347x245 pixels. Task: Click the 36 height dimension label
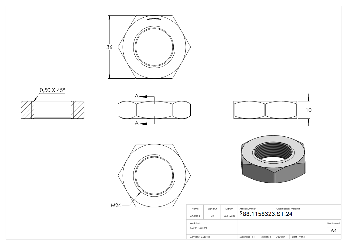[x=109, y=47]
